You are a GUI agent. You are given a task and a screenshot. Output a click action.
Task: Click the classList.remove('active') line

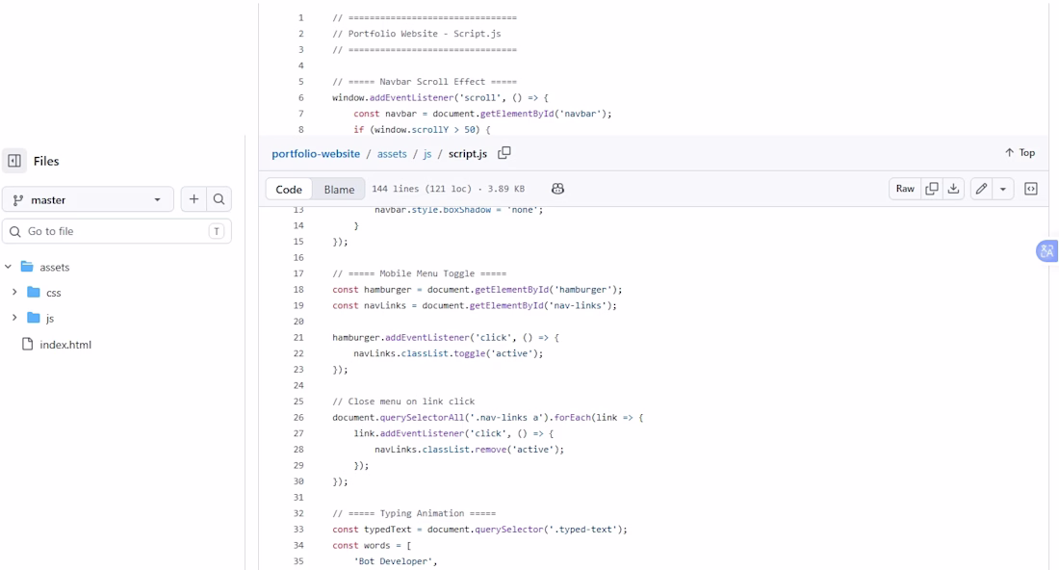(469, 449)
